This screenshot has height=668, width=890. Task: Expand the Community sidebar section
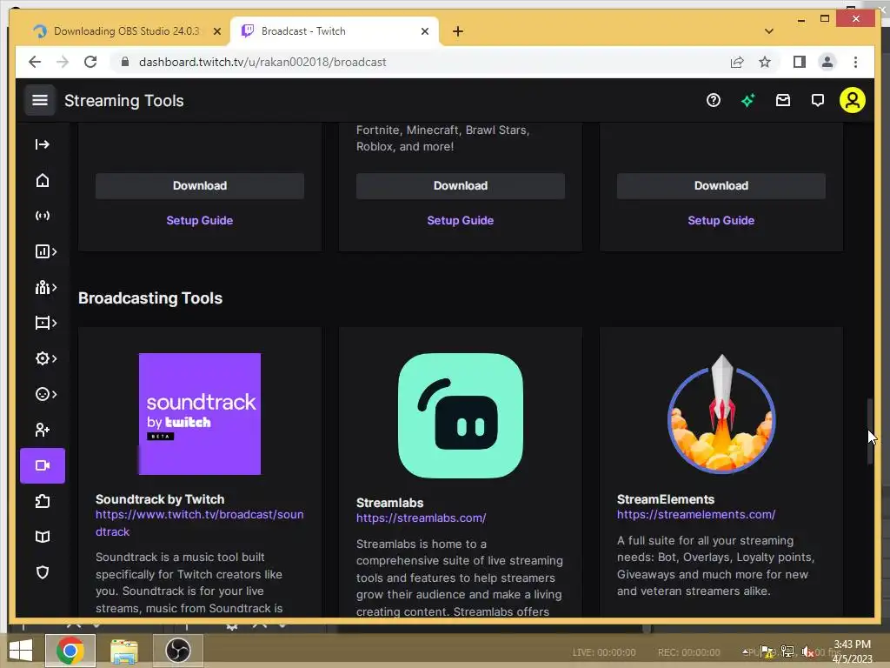coord(45,287)
